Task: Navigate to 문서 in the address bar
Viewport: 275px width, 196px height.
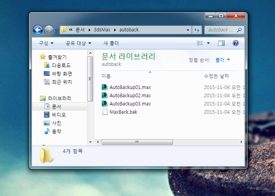Action: (x=80, y=30)
